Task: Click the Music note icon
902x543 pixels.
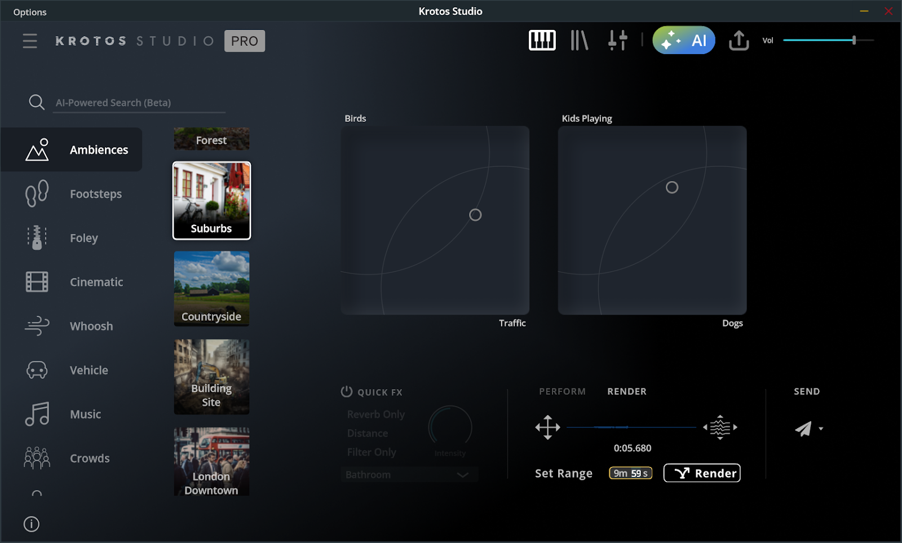Action: (x=37, y=414)
